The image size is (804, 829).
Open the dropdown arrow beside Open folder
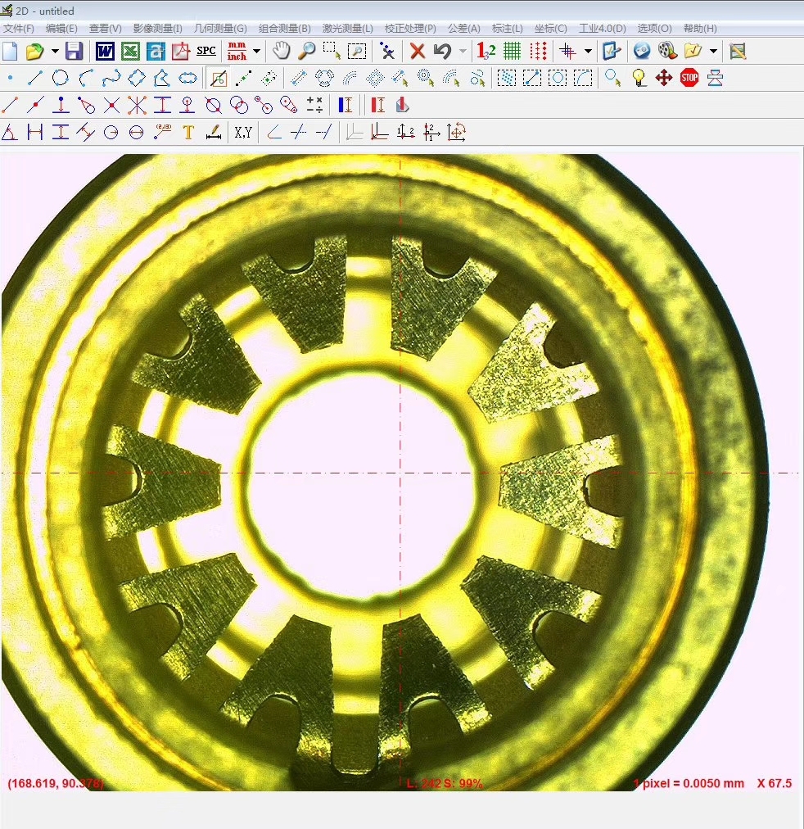pyautogui.click(x=54, y=52)
